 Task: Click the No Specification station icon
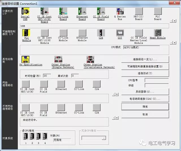pyautogui.click(x=25, y=59)
